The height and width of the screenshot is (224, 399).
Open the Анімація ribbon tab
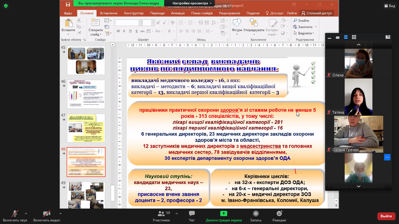(178, 13)
